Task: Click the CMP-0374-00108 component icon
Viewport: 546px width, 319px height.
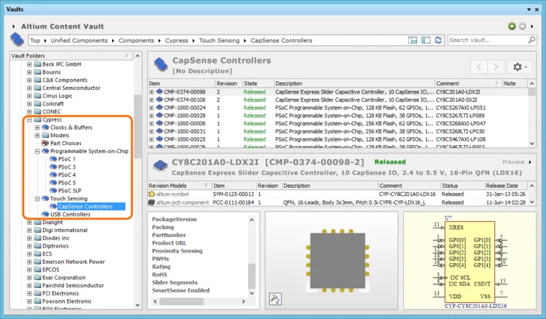Action: [x=159, y=99]
